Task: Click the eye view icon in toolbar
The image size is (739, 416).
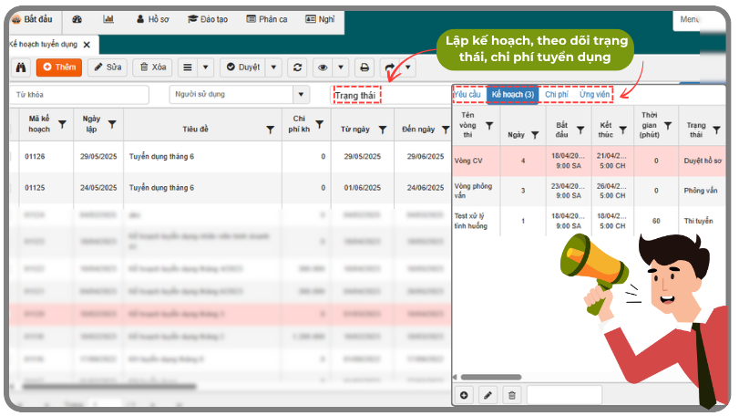Action: pyautogui.click(x=323, y=68)
